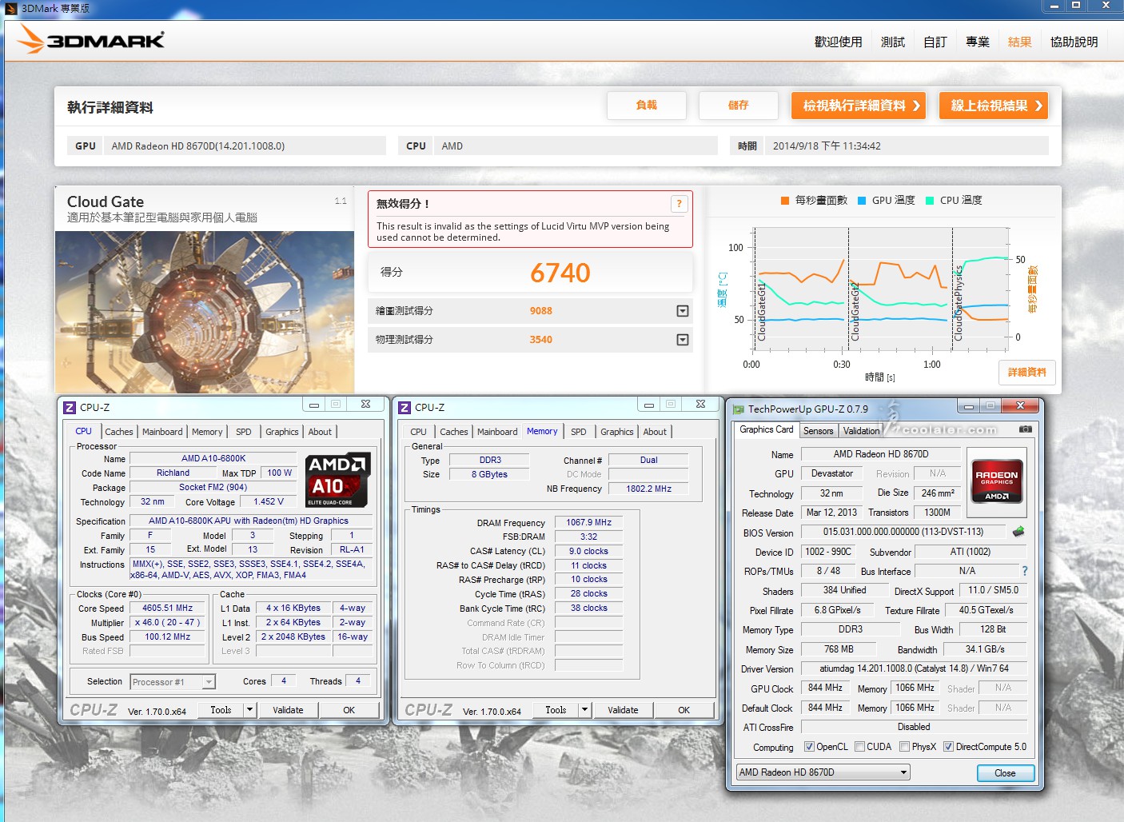The width and height of the screenshot is (1124, 822).
Task: Click the 儲存 save button
Action: tap(738, 106)
